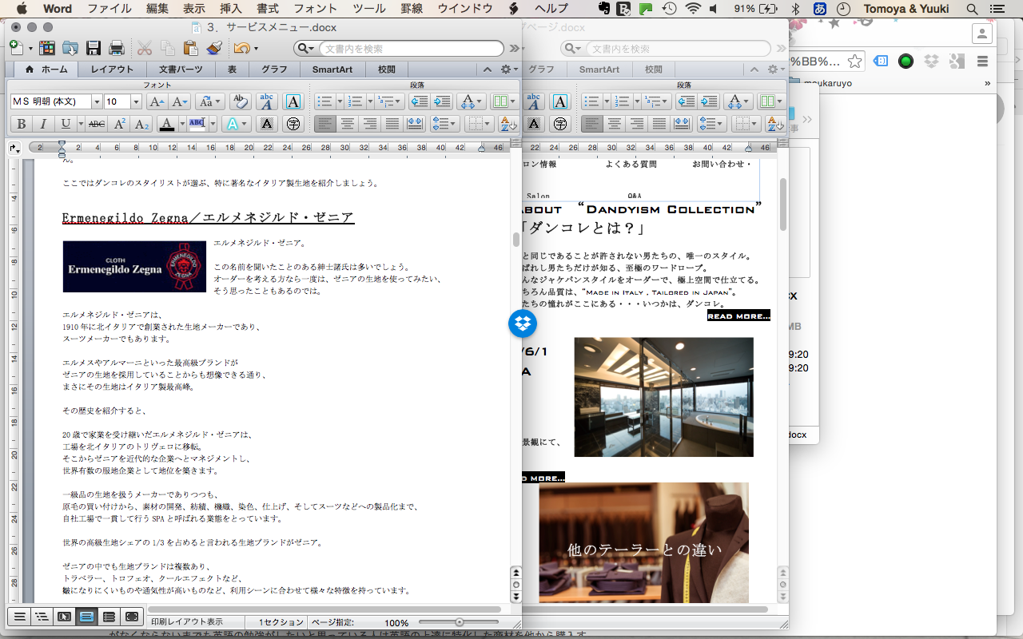This screenshot has height=639, width=1023.
Task: Click the Dropbox badge on document edge
Action: [523, 323]
